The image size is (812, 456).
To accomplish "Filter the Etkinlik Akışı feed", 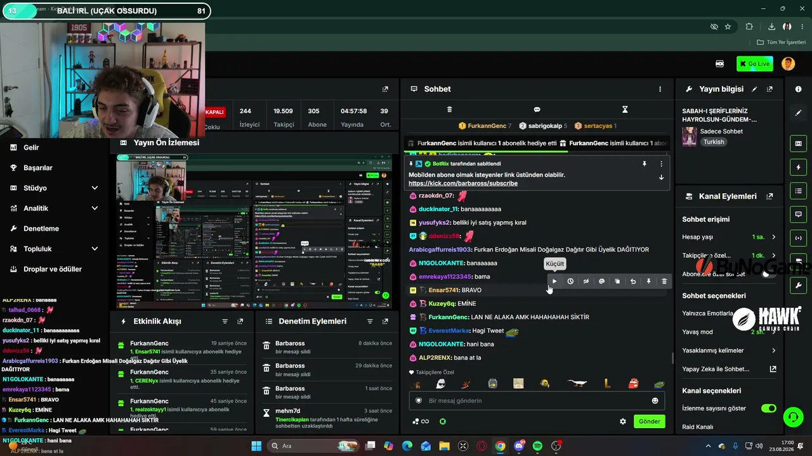I will [x=225, y=322].
